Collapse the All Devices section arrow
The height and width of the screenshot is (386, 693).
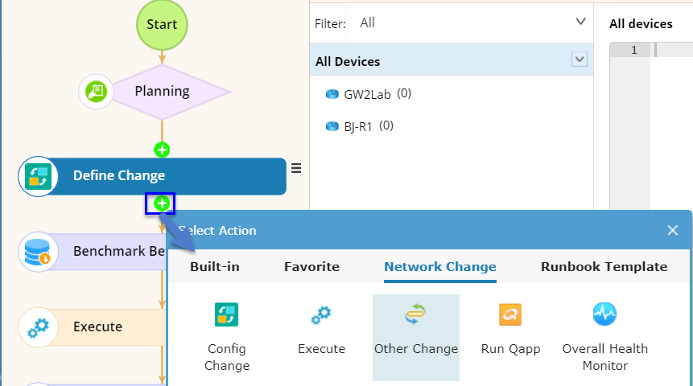tap(578, 60)
